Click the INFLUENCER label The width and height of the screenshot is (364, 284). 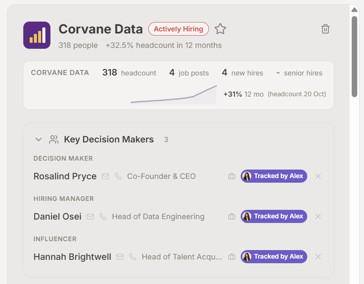[55, 239]
